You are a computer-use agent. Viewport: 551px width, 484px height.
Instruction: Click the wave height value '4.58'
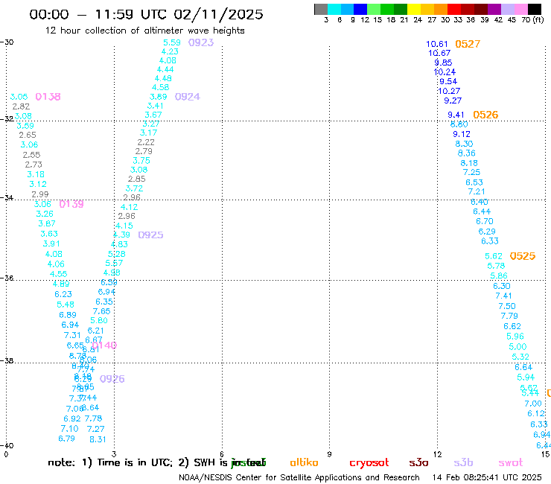coord(161,87)
